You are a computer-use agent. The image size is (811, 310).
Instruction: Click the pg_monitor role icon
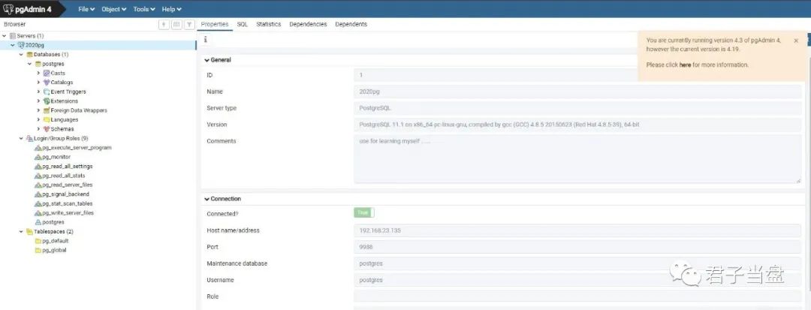point(38,157)
